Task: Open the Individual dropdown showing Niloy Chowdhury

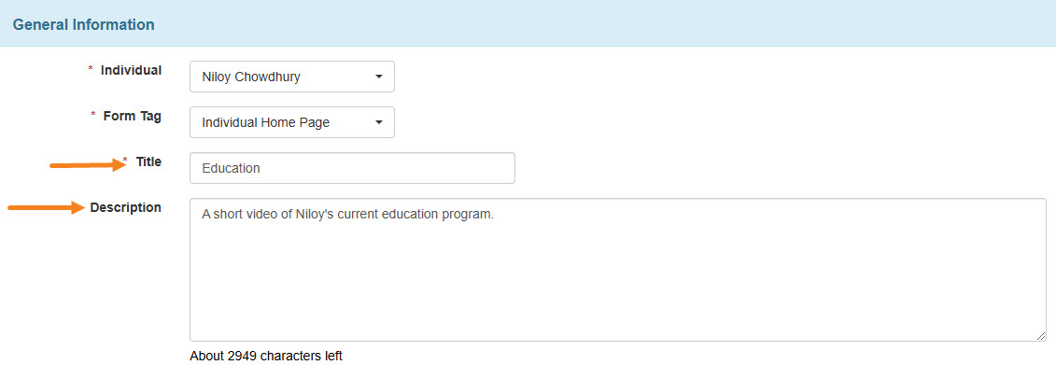Action: pyautogui.click(x=291, y=77)
